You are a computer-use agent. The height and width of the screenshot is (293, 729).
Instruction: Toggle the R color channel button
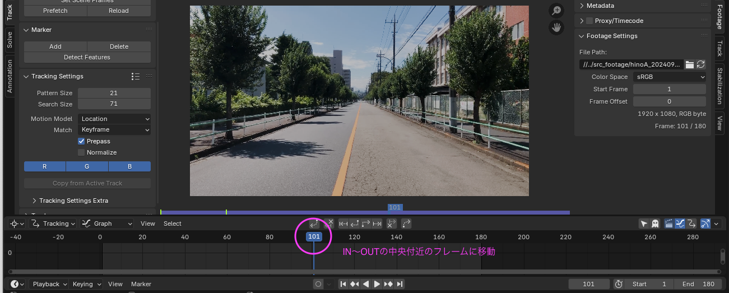click(x=45, y=166)
